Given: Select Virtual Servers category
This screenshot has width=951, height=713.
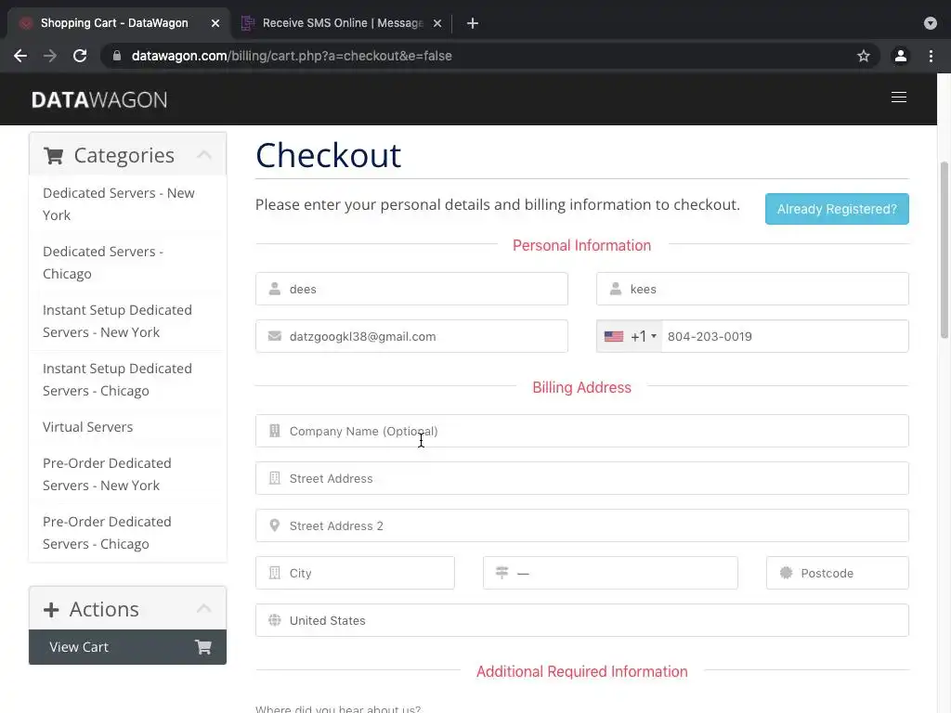Looking at the screenshot, I should [x=87, y=427].
